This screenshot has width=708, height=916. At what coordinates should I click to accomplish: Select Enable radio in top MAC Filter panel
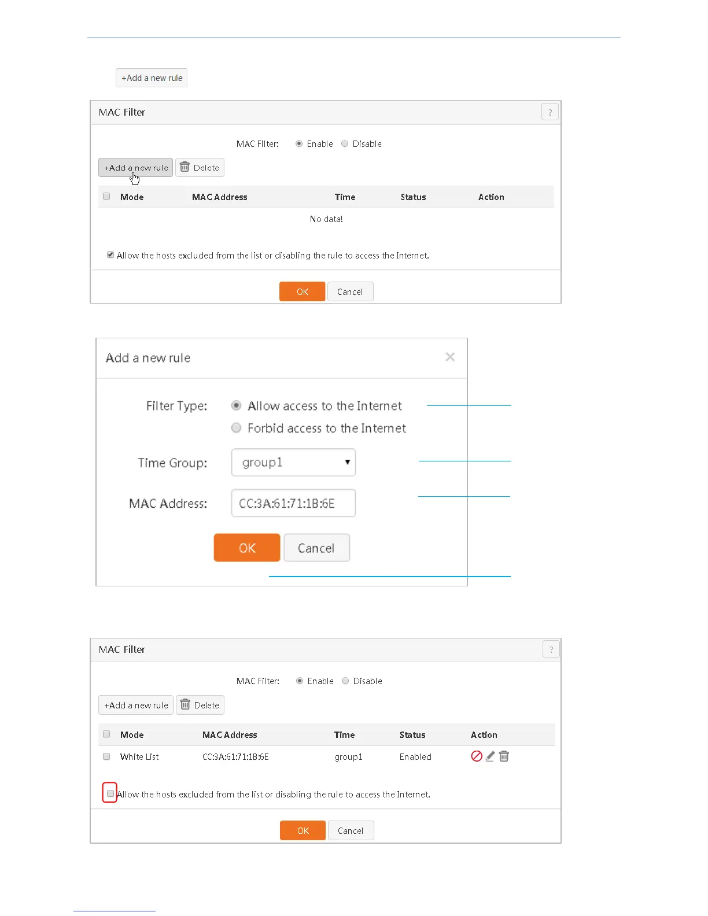point(299,143)
